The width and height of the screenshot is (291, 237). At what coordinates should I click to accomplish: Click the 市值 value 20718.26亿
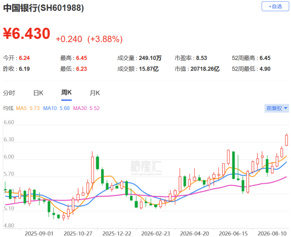205,69
